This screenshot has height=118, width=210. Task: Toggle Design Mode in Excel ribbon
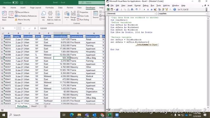pos(73,16)
